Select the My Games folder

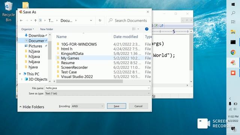pos(70,58)
